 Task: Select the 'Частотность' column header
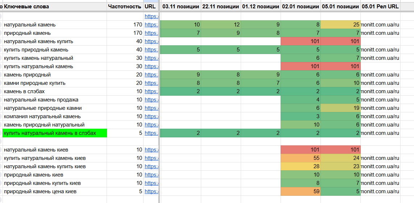(125, 7)
